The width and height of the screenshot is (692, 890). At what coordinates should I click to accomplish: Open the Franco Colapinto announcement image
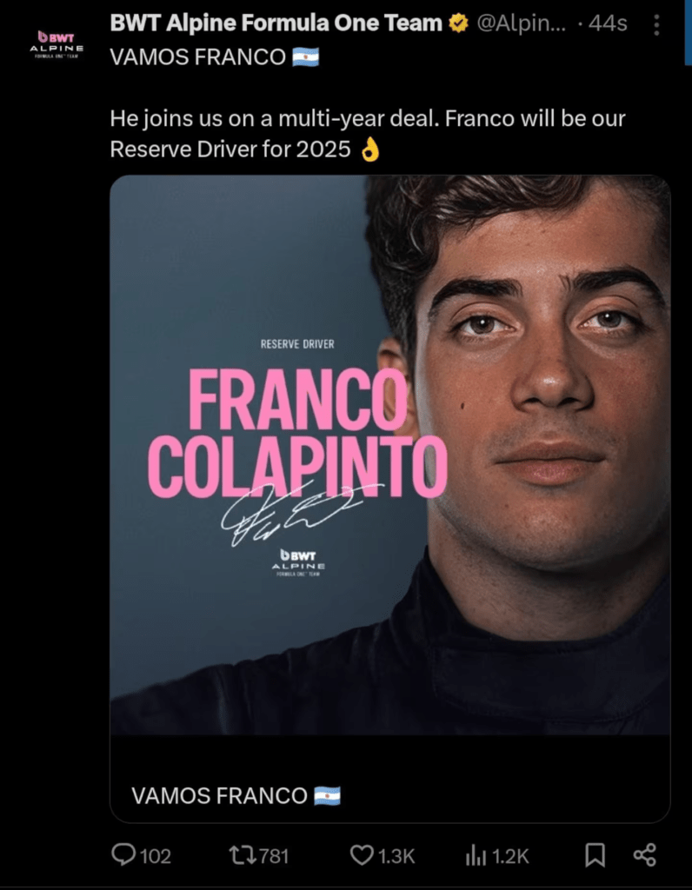coord(390,455)
